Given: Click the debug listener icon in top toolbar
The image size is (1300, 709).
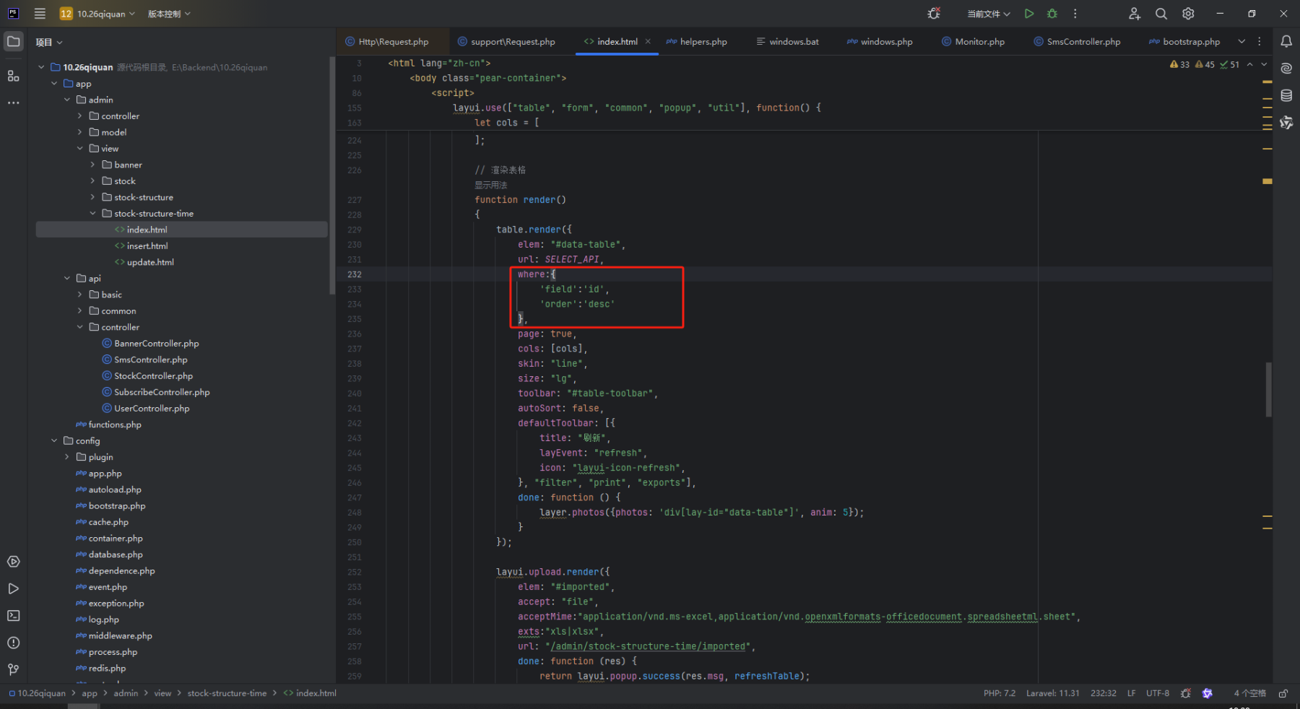Looking at the screenshot, I should coord(934,14).
